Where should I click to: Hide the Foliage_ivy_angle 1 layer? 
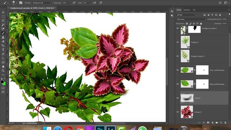(178, 28)
